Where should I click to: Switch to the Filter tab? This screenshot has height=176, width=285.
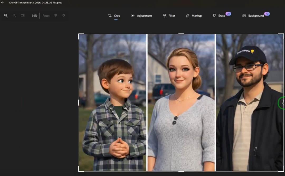(x=169, y=16)
